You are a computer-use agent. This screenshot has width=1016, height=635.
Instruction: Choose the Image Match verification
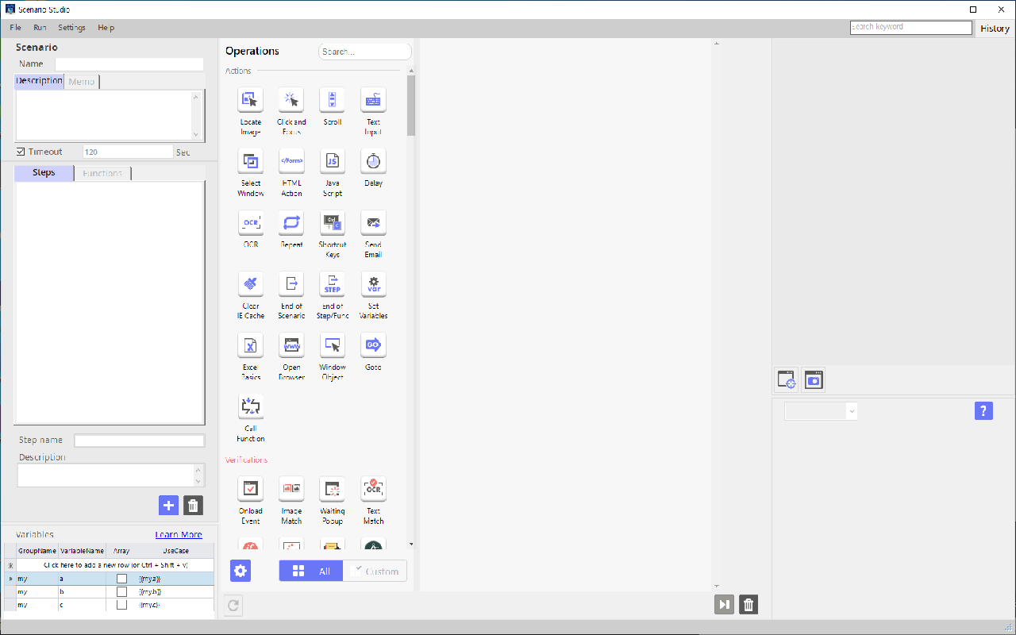click(291, 488)
